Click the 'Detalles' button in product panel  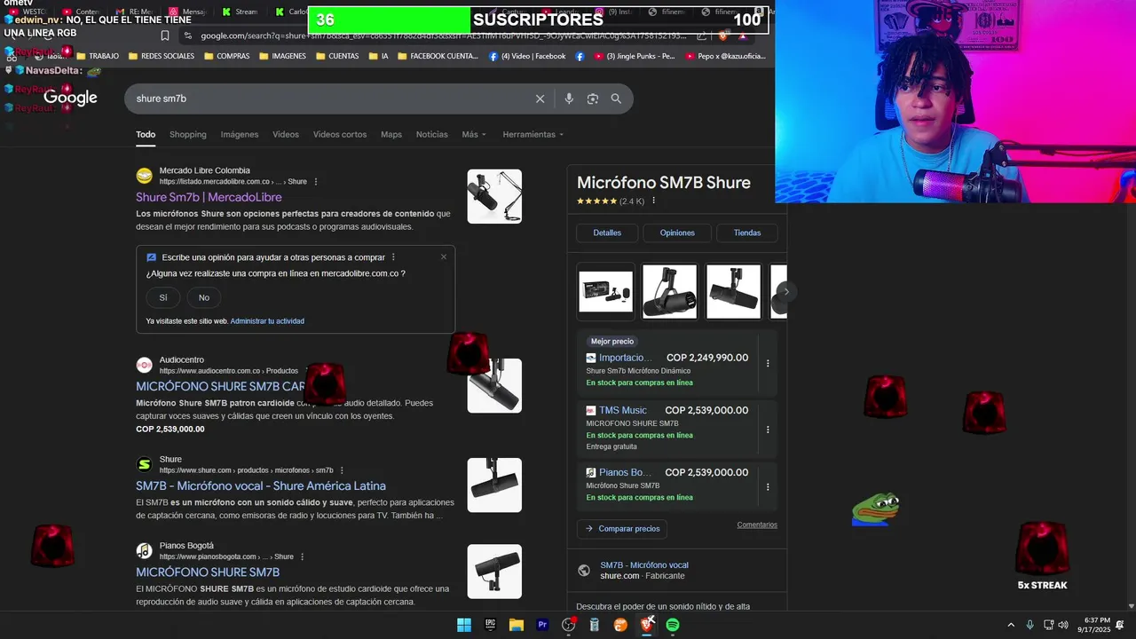[x=607, y=233]
